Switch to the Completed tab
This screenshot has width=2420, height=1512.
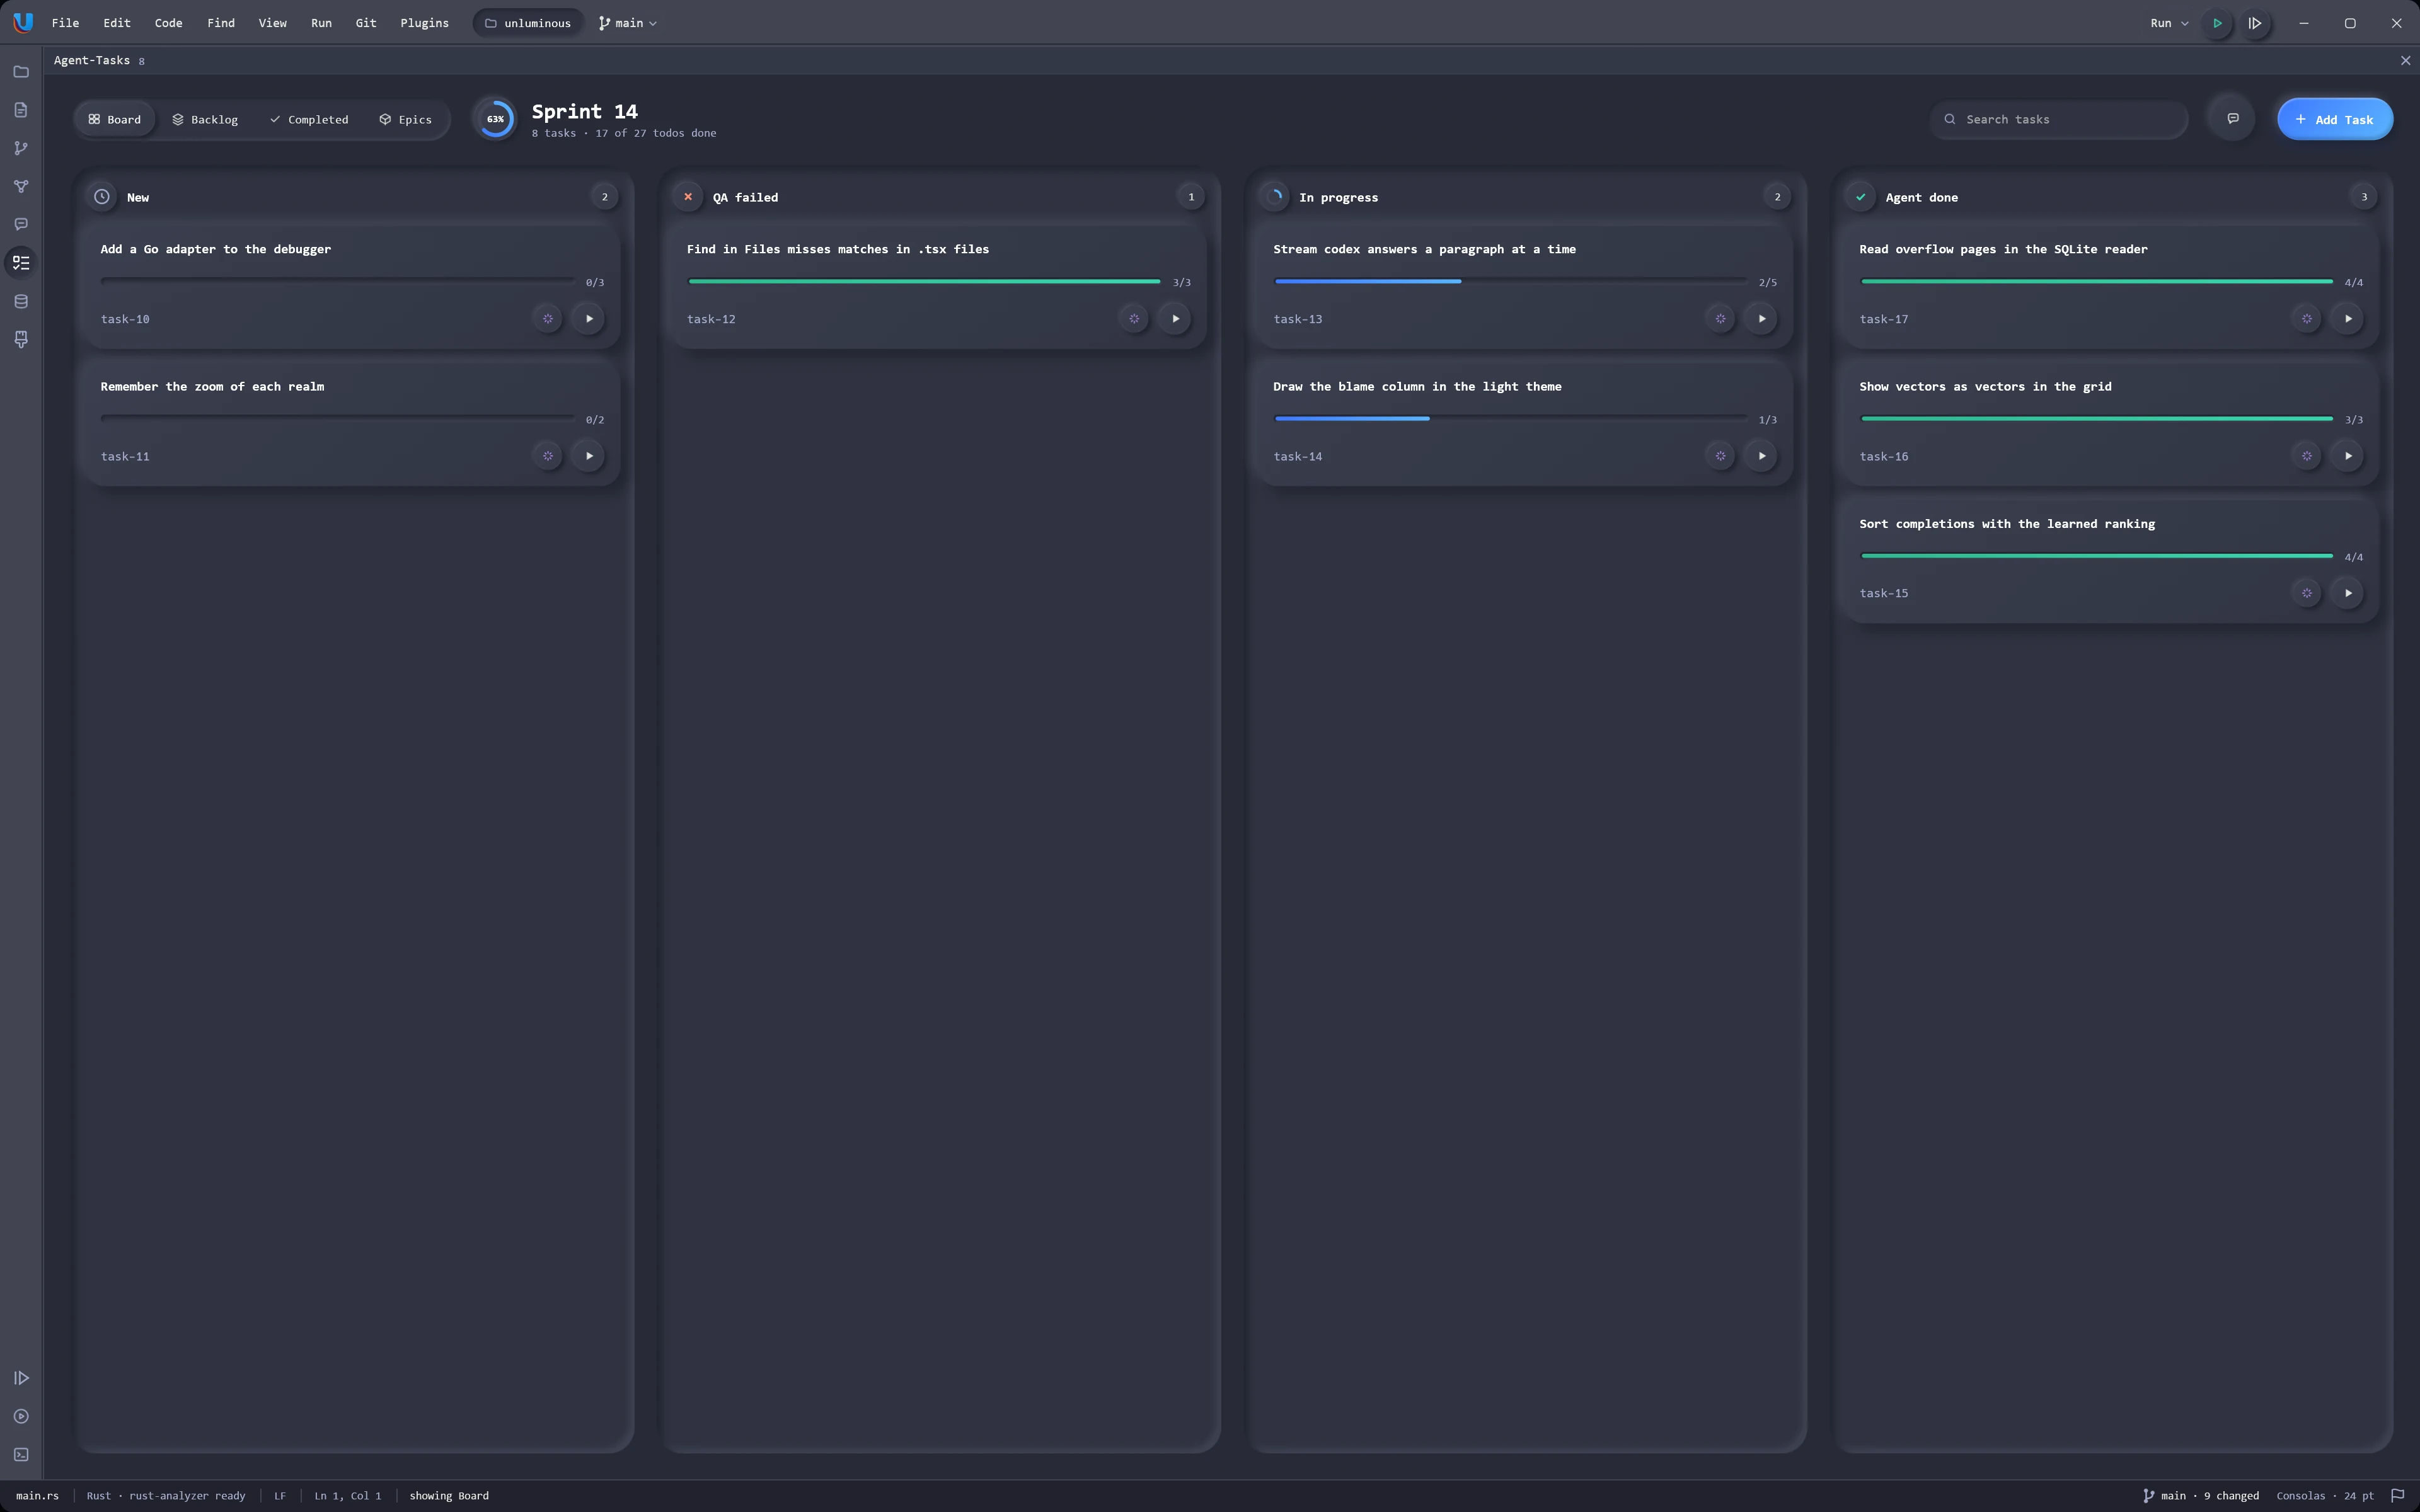(309, 119)
